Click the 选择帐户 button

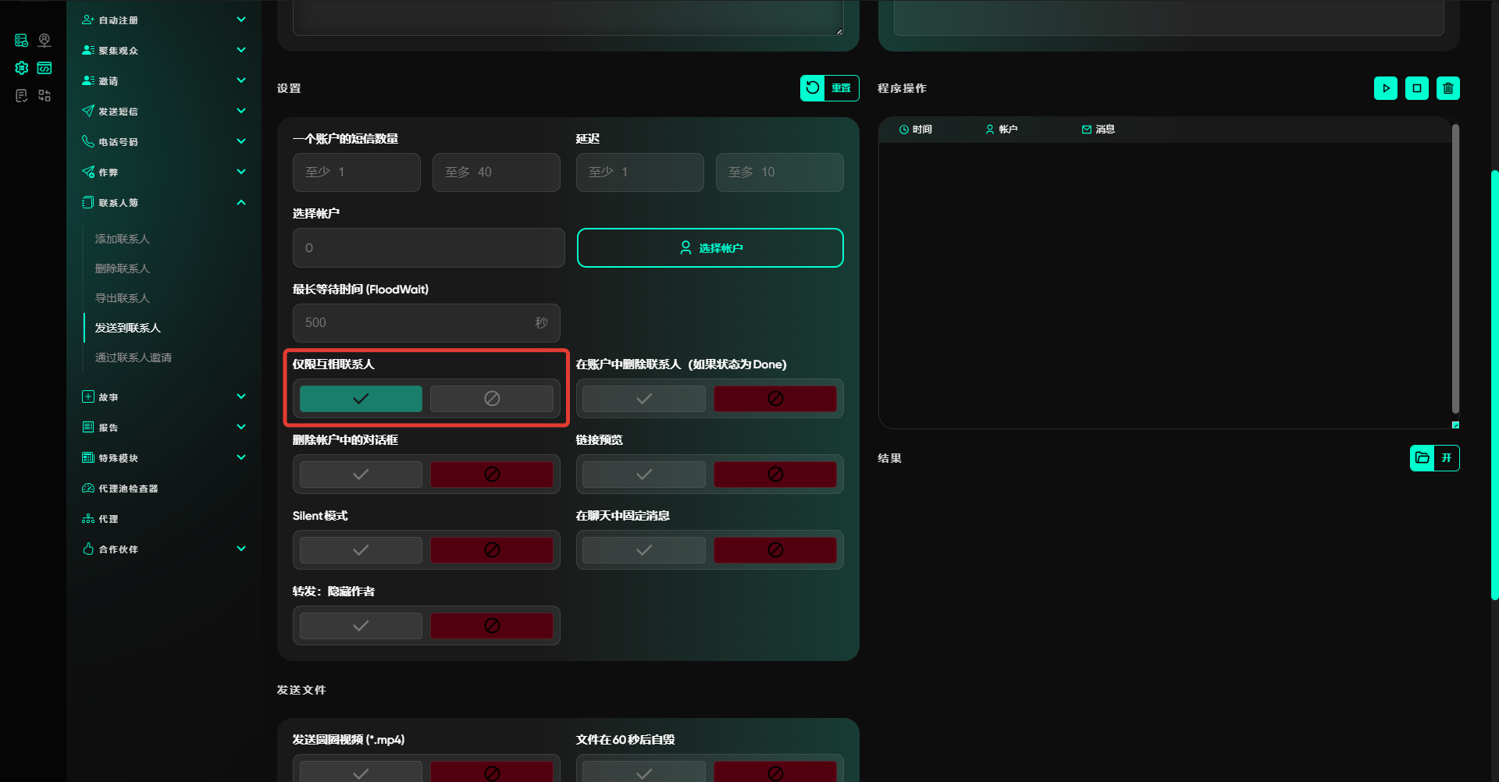click(x=710, y=248)
